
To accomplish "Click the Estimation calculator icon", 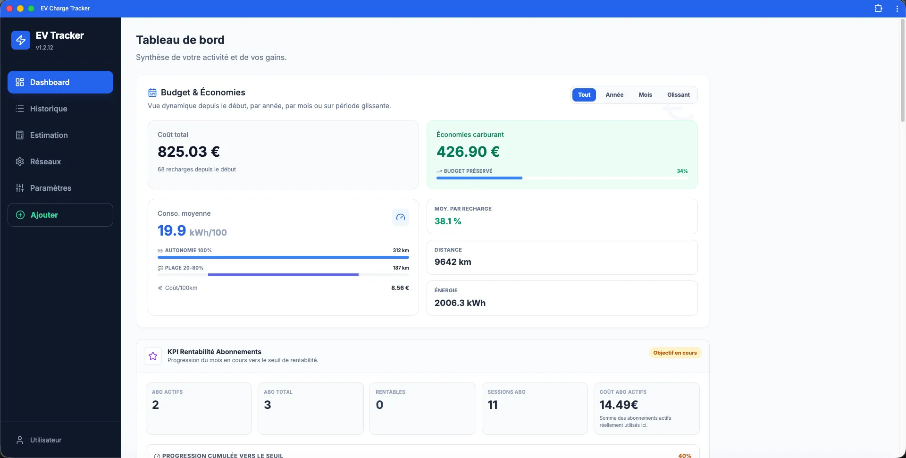I will (x=20, y=135).
